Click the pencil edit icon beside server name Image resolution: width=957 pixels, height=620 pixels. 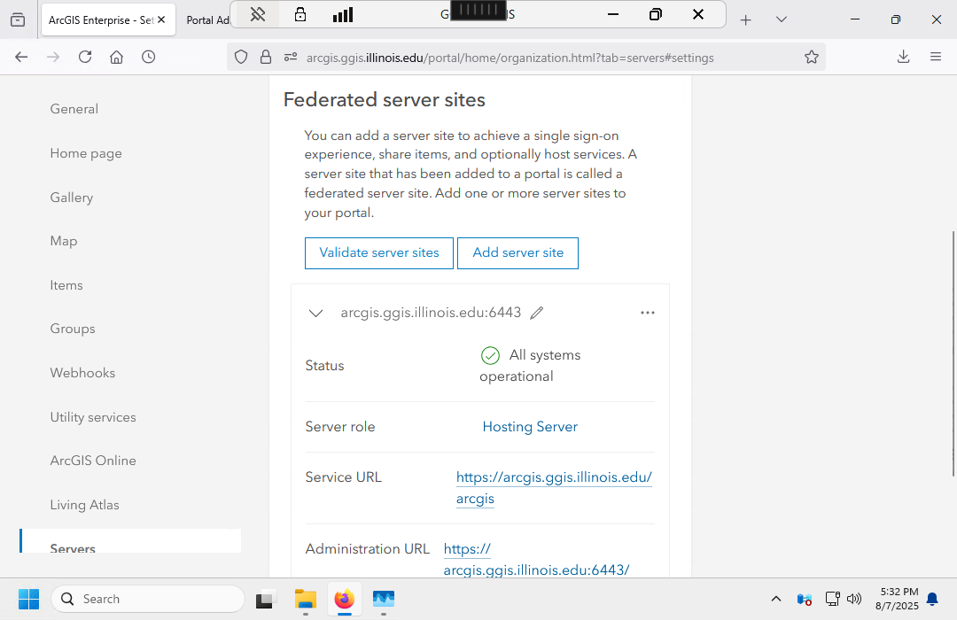pos(536,313)
